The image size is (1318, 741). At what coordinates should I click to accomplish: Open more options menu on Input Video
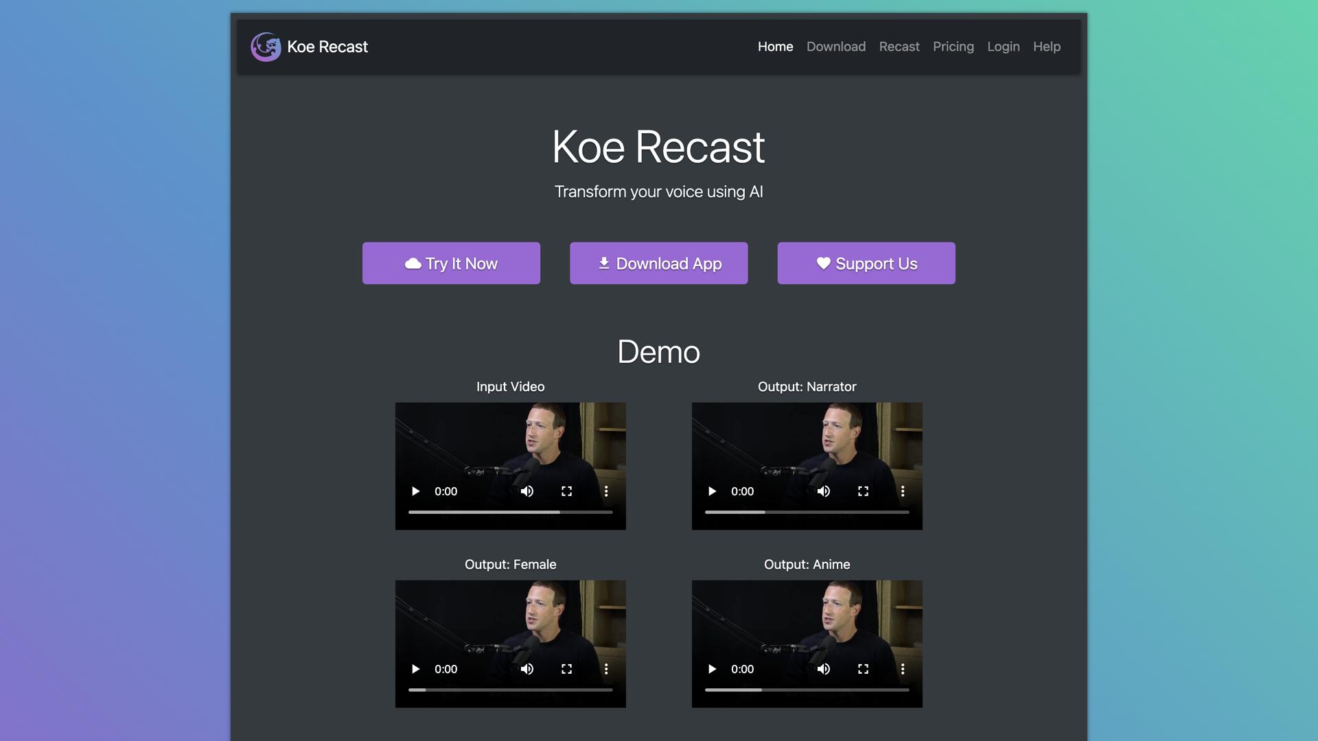pos(606,491)
